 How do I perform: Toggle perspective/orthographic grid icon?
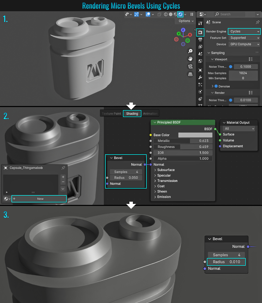[190, 74]
